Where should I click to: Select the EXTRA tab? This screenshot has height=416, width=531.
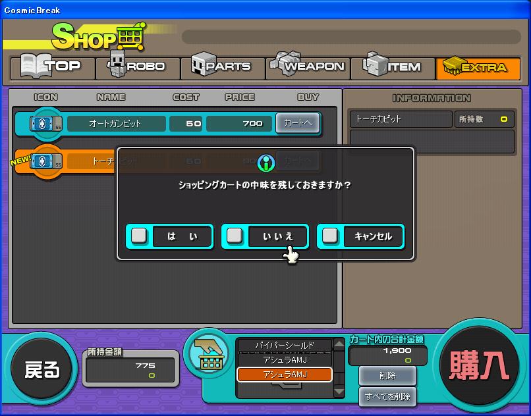(x=478, y=68)
